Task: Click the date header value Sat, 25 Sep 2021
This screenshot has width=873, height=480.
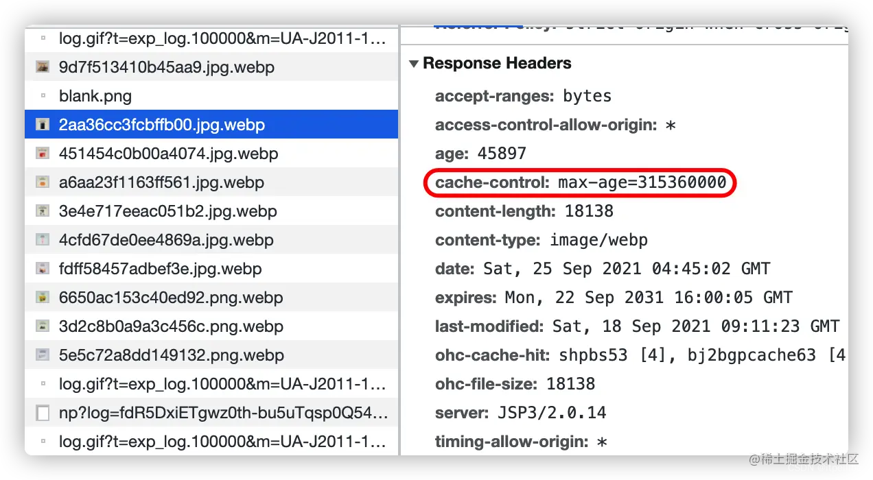Action: click(627, 269)
